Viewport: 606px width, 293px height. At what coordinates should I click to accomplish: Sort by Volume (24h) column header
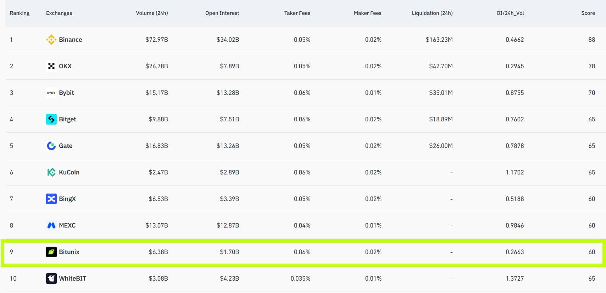tap(152, 13)
